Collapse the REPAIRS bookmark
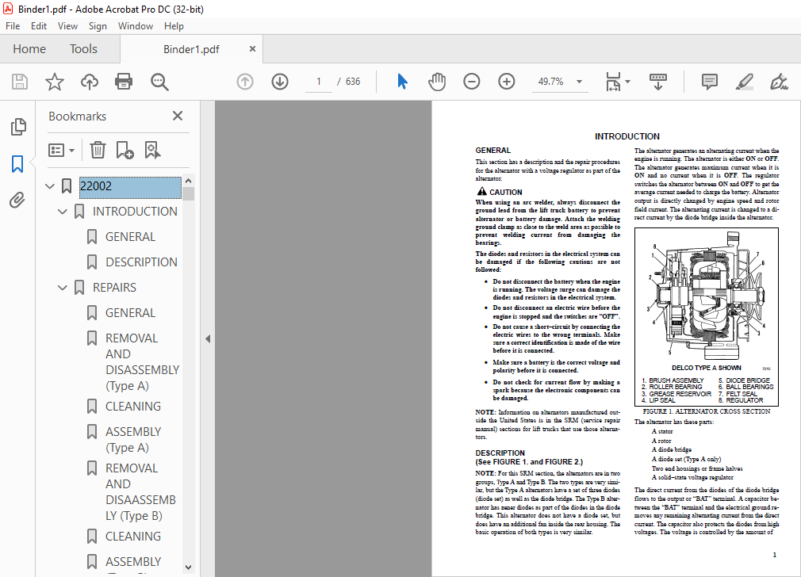801x577 pixels. point(63,288)
